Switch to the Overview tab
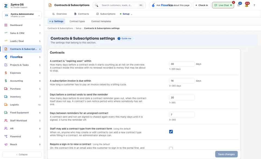This screenshot has height=159, width=261. click(x=60, y=14)
